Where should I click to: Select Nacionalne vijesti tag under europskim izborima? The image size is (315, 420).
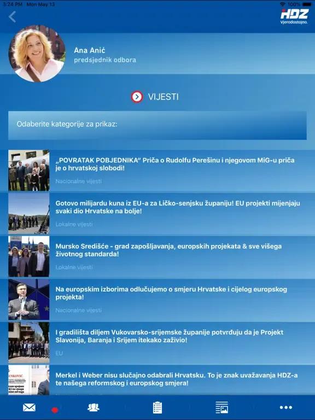click(79, 310)
